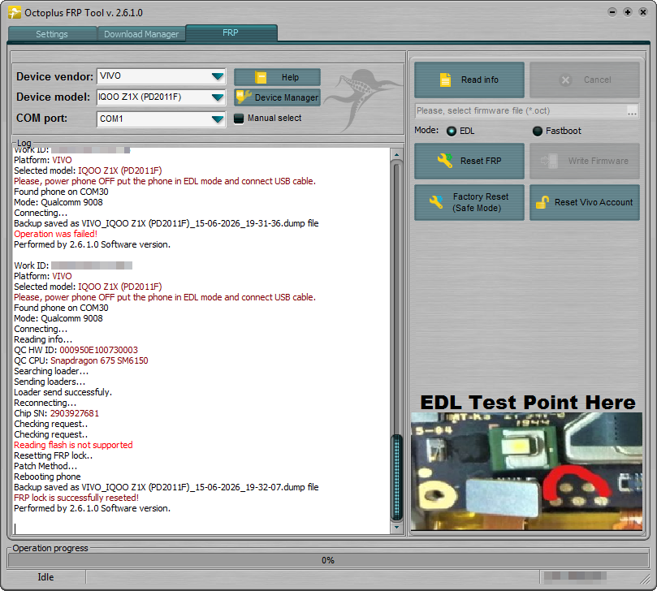Open the Device vendor dropdown arrow
657x591 pixels.
click(x=217, y=76)
